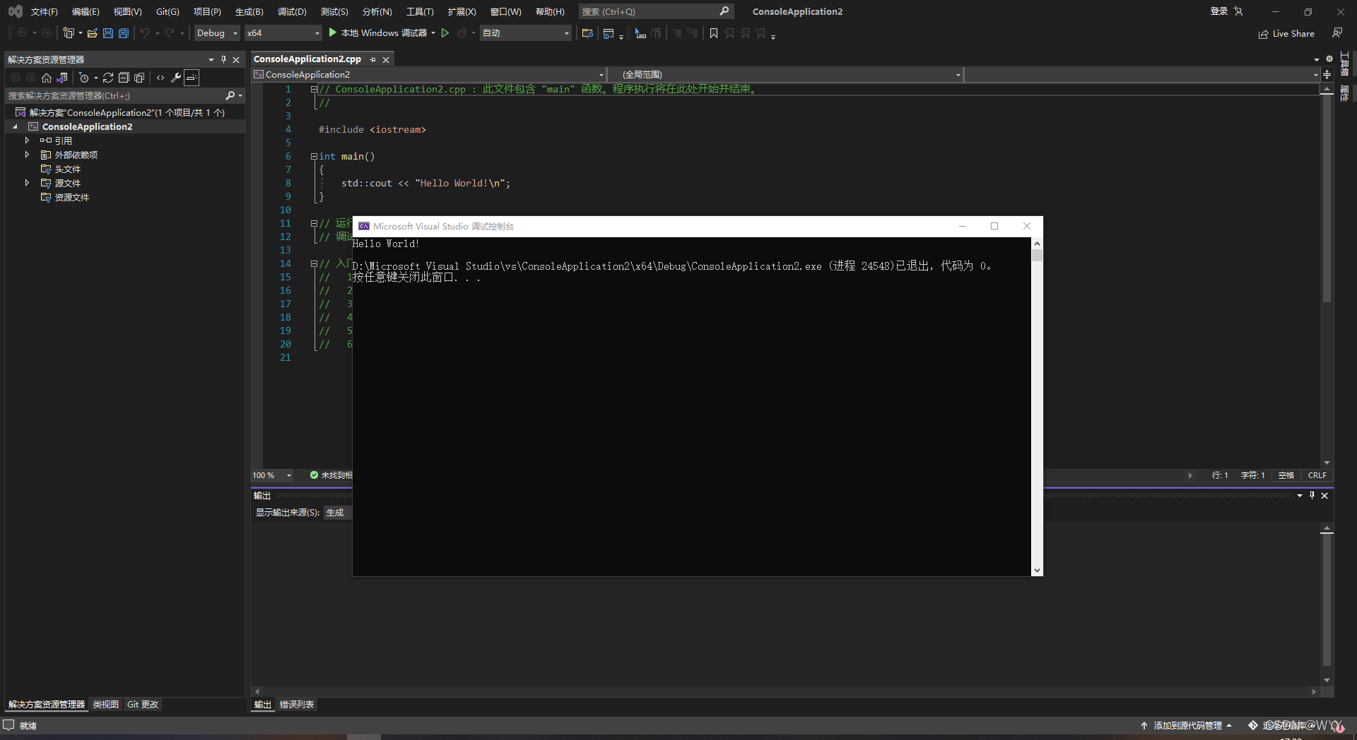The width and height of the screenshot is (1357, 740).
Task: Click the Live Share button
Action: click(x=1286, y=33)
